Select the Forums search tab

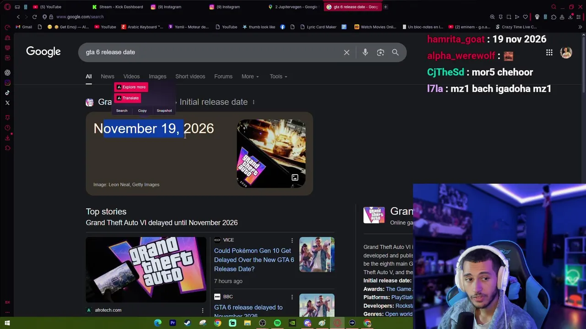coord(223,76)
